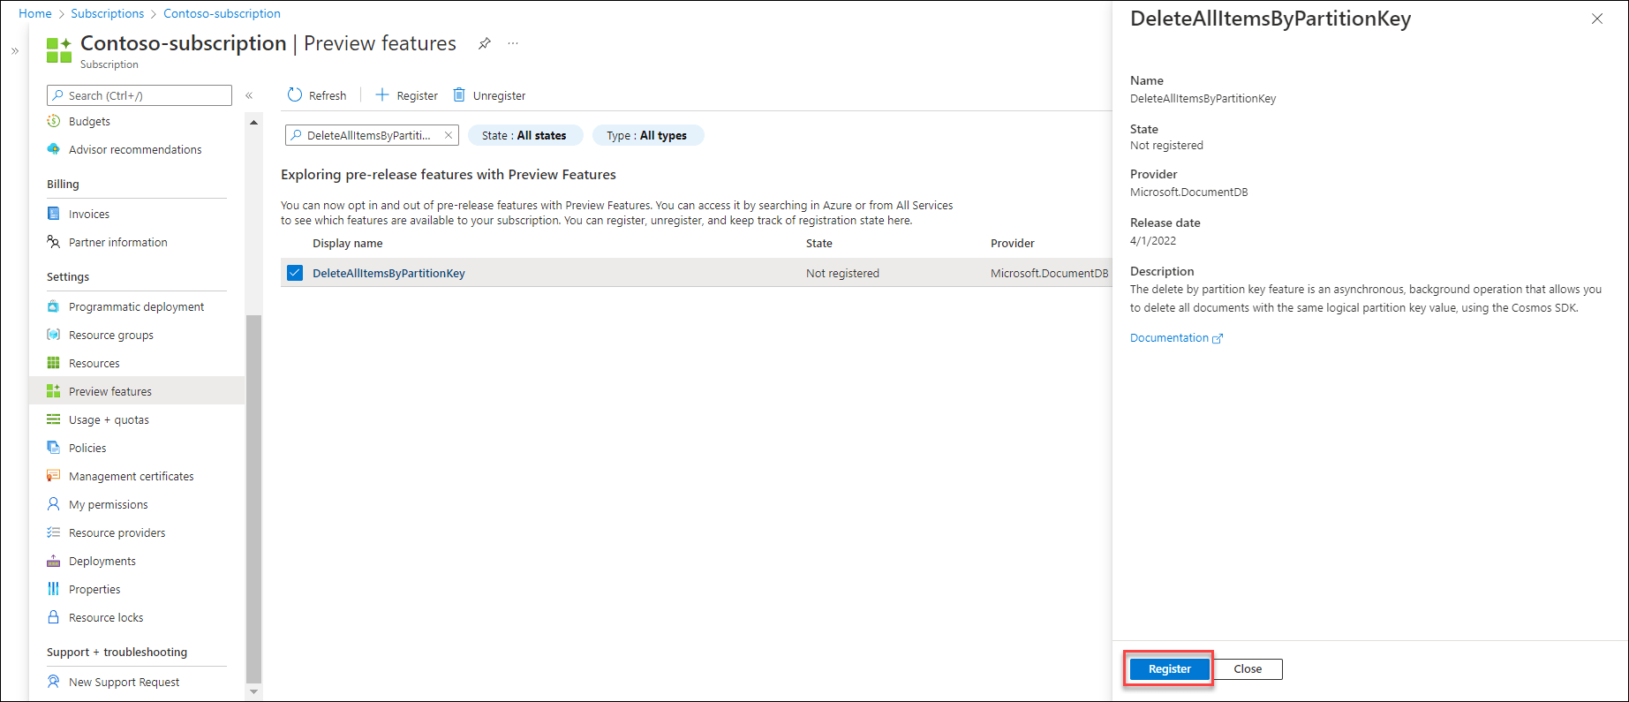Click the Close button in details panel

(x=1248, y=668)
